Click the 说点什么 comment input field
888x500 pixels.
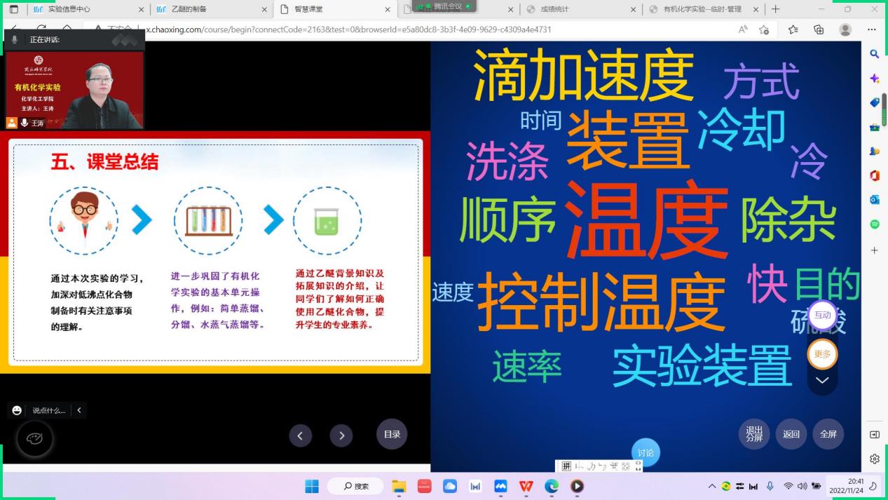click(x=48, y=410)
